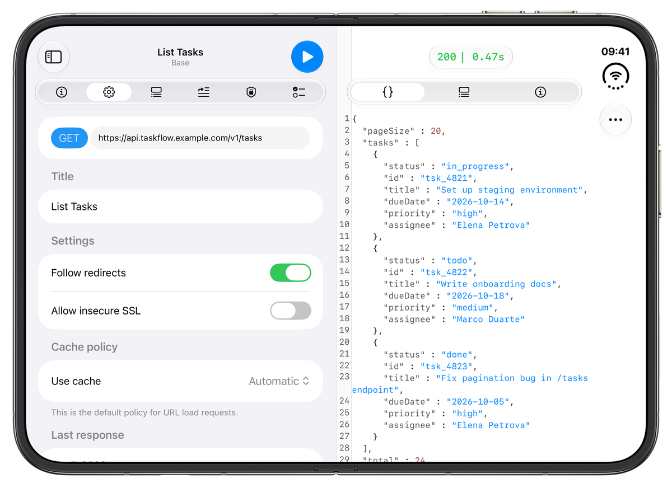Click the pageSize value 20
Viewport: 672px width, 488px height.
[436, 131]
